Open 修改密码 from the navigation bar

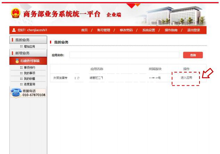tap(126, 30)
